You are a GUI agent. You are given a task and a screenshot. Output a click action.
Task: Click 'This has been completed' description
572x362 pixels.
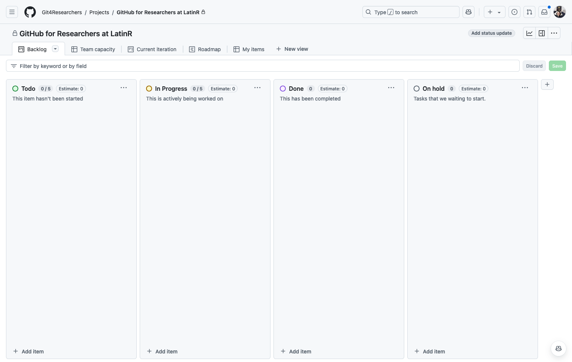coord(310,99)
